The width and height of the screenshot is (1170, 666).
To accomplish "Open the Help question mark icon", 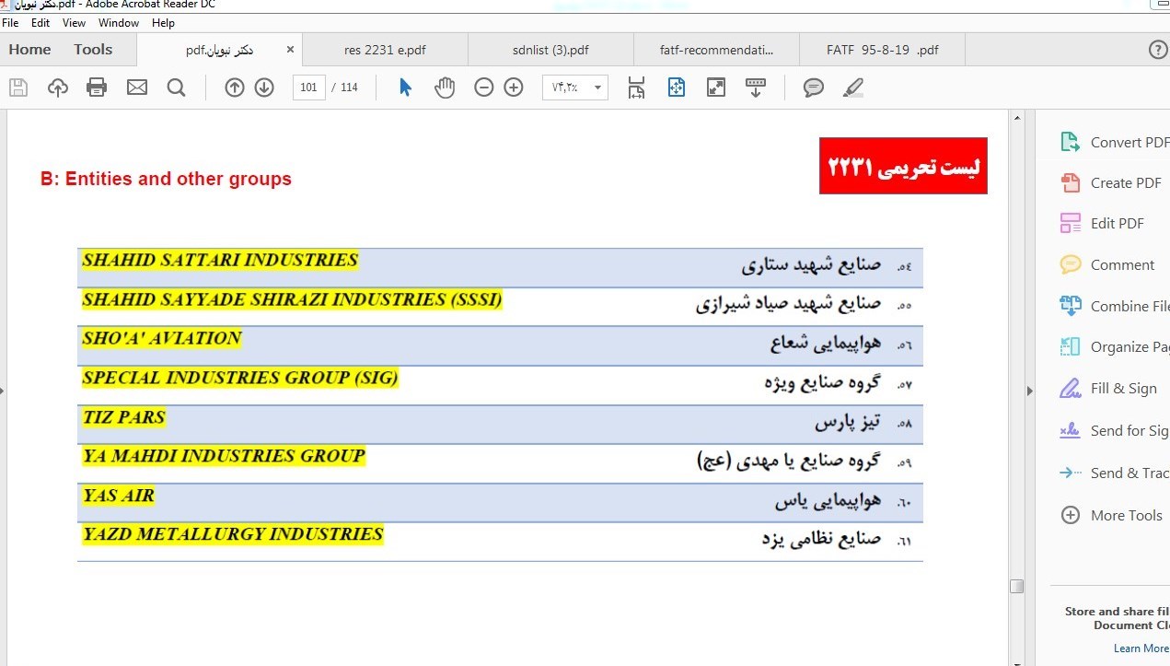I will pos(1159,50).
